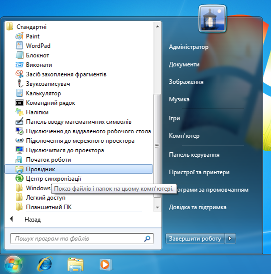Open shutdown options arrow menu
Image resolution: width=271 pixels, height=274 pixels.
click(230, 239)
